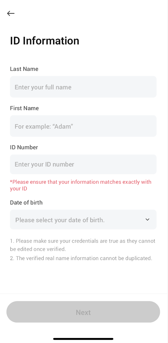Tap the note about credentials being true
Viewport: 168px width, 343px height.
[x=83, y=245]
